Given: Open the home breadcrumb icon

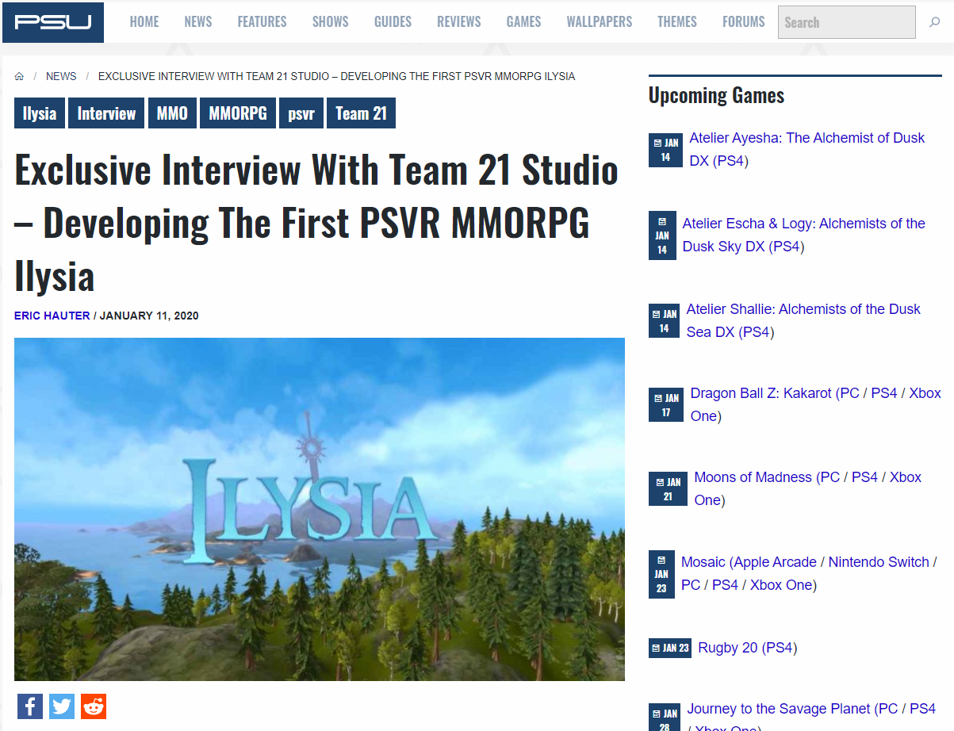Looking at the screenshot, I should pos(19,77).
